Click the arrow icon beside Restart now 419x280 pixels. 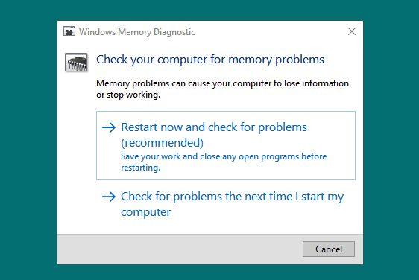click(109, 127)
